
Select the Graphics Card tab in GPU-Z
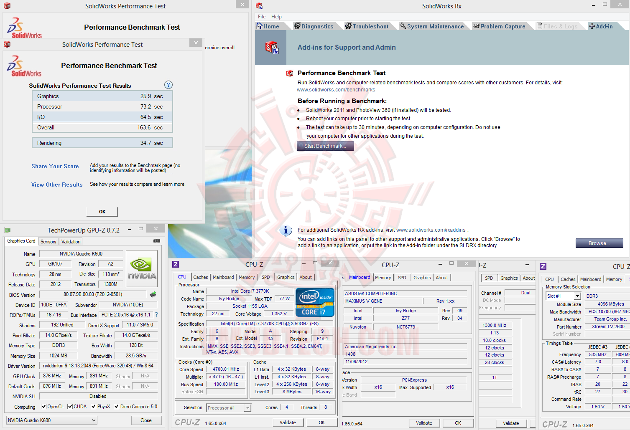click(21, 241)
